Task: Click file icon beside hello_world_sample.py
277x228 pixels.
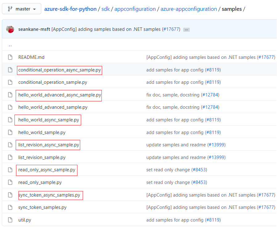Action: 10,132
